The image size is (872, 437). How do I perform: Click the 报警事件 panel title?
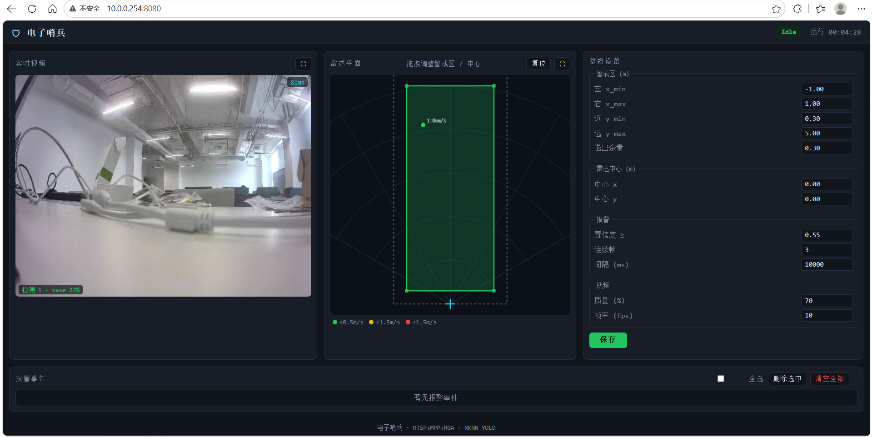(30, 378)
